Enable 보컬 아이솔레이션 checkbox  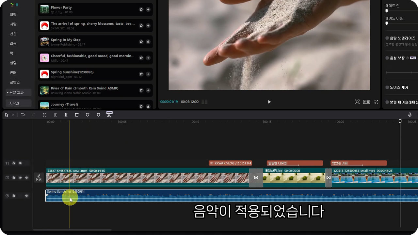point(387,102)
